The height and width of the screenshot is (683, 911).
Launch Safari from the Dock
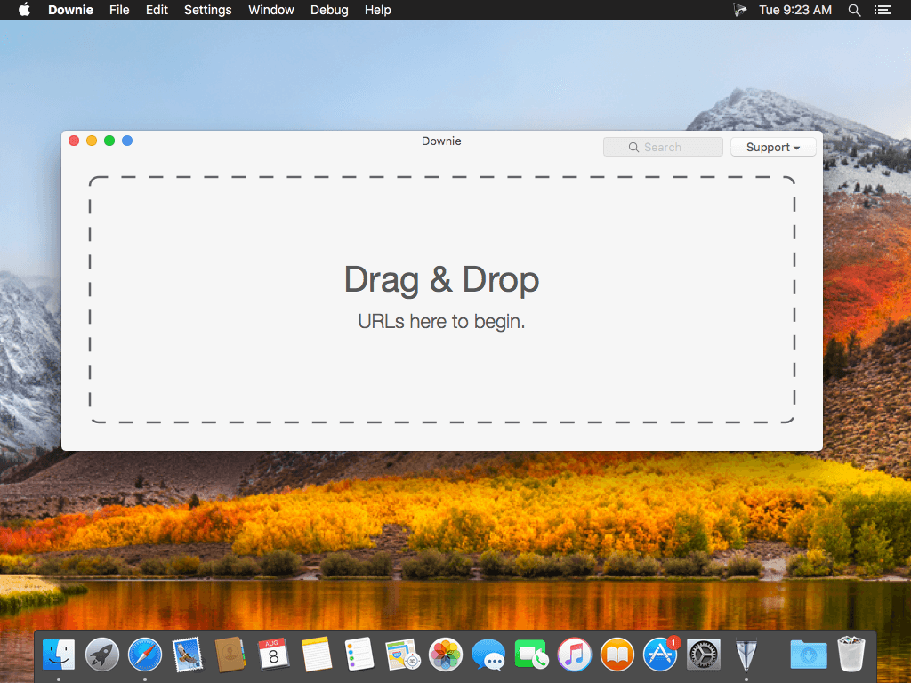(145, 655)
